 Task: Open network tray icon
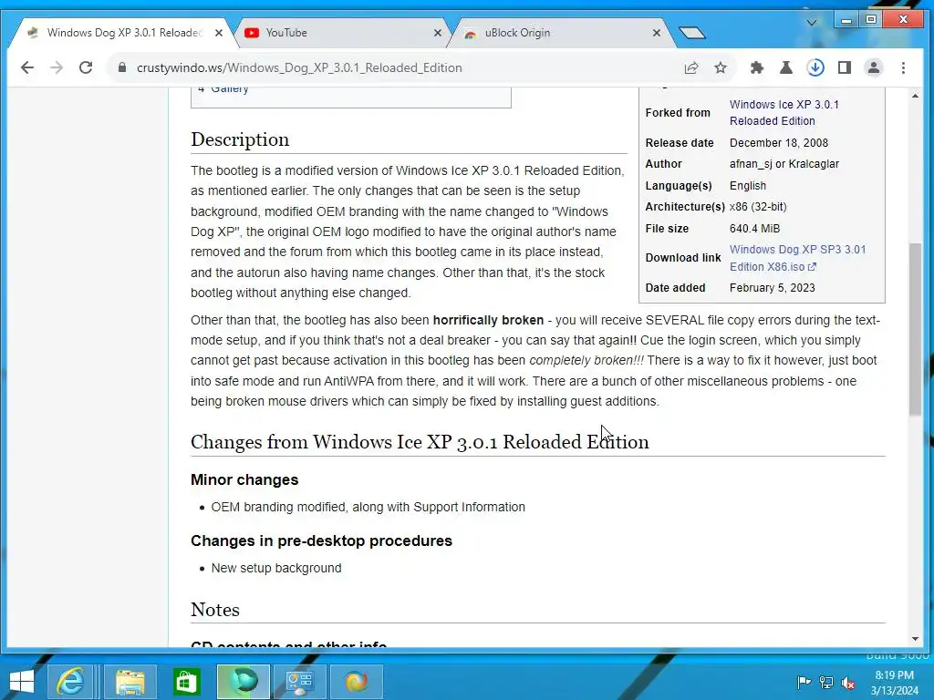click(826, 682)
